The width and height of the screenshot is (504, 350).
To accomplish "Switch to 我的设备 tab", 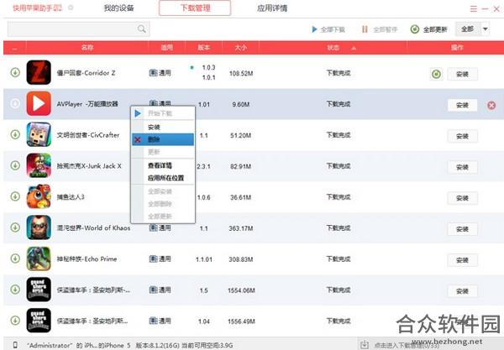I will 118,8.
